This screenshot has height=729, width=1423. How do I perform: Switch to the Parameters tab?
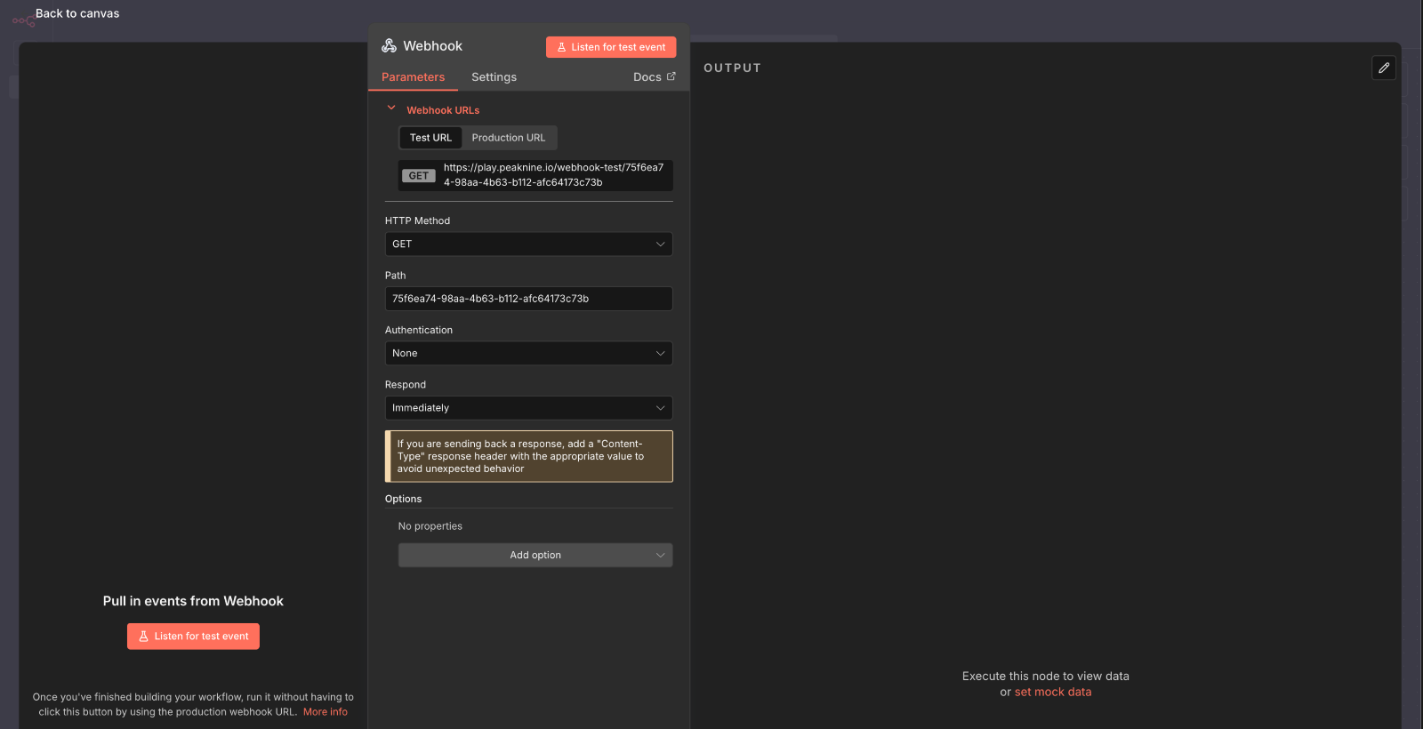coord(413,77)
